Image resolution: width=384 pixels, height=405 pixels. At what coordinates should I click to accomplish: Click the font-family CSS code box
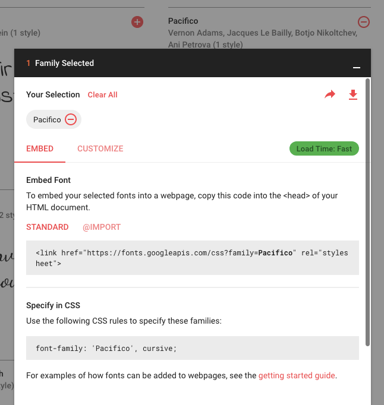click(x=193, y=348)
